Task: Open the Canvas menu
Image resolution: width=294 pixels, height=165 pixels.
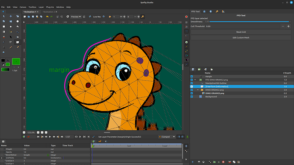Action: point(23,7)
